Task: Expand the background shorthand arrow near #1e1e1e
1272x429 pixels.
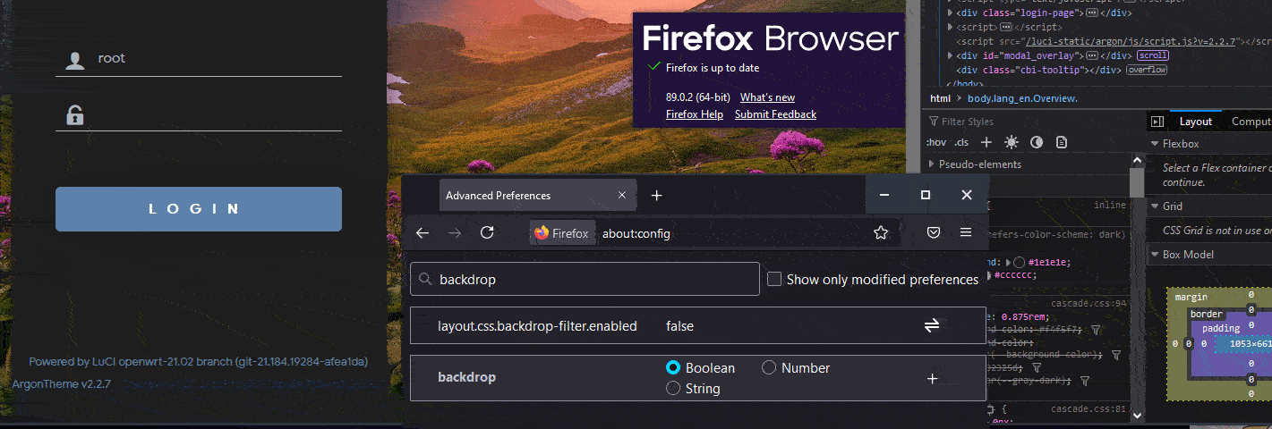Action: click(x=1010, y=263)
